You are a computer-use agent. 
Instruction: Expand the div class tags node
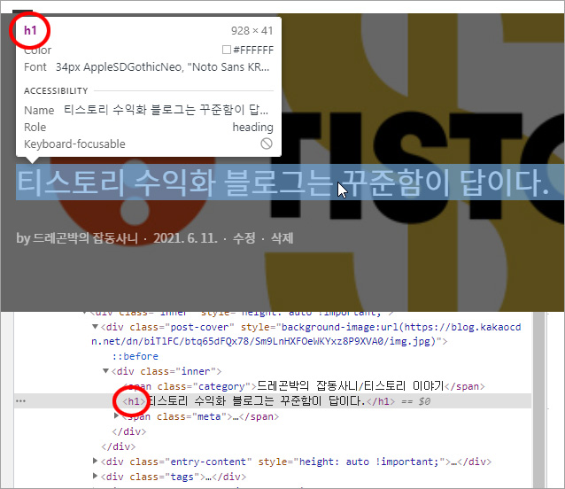[95, 476]
